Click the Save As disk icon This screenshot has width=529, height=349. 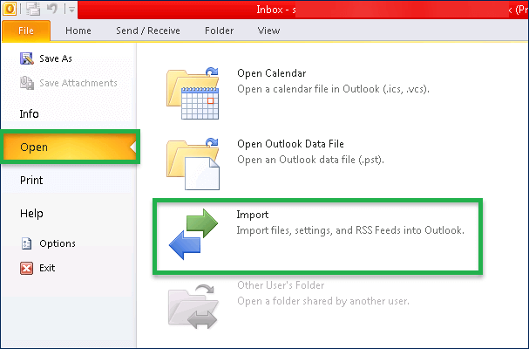point(27,58)
